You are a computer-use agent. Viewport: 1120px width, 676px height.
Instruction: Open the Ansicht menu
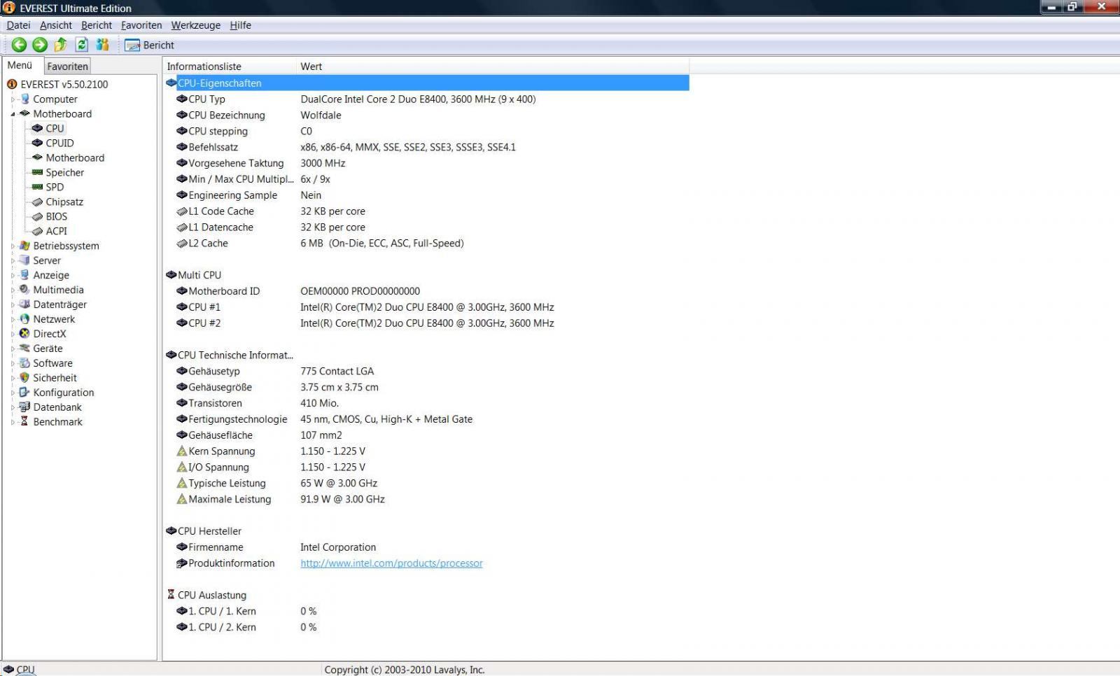[56, 25]
